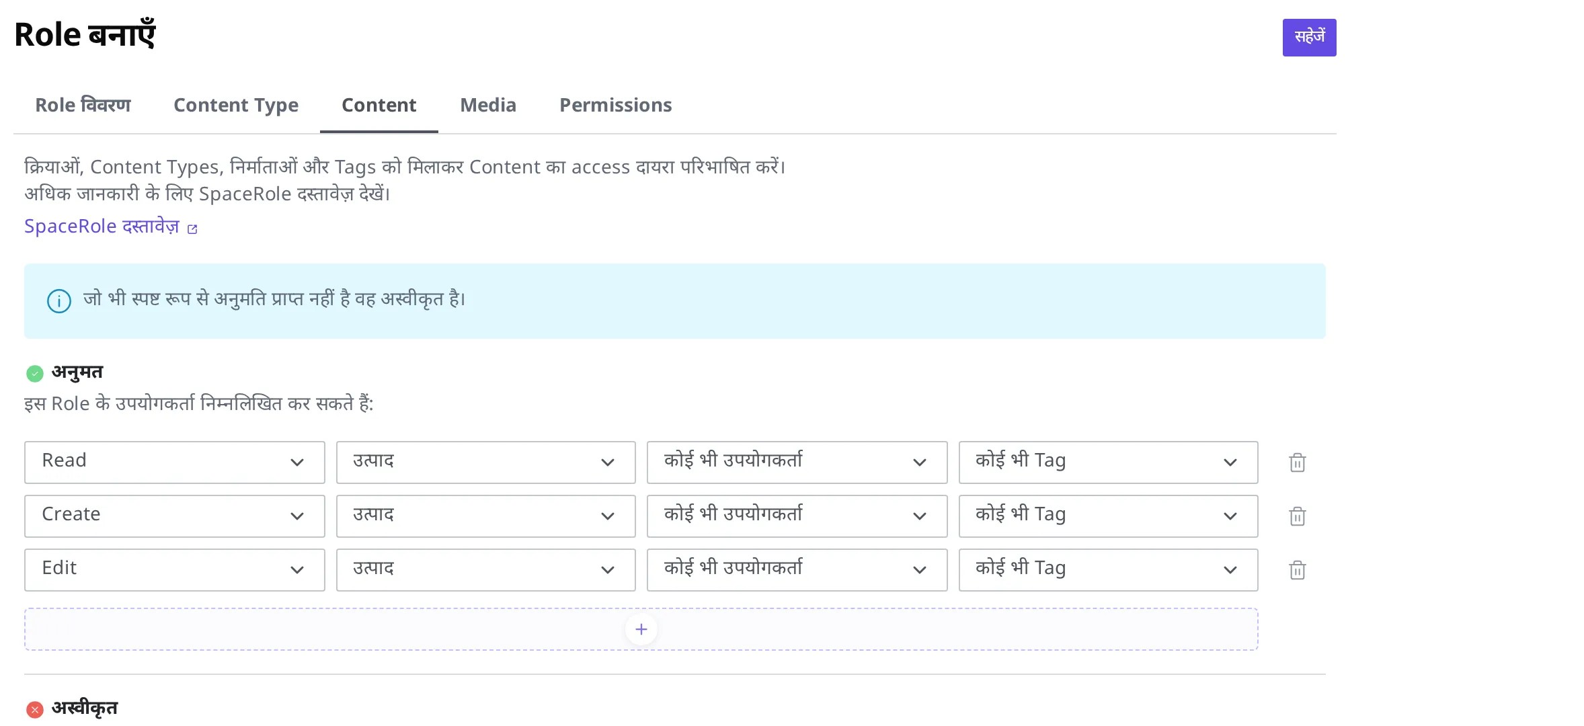Switch to the Content Type tab
Image resolution: width=1584 pixels, height=726 pixels.
point(236,106)
